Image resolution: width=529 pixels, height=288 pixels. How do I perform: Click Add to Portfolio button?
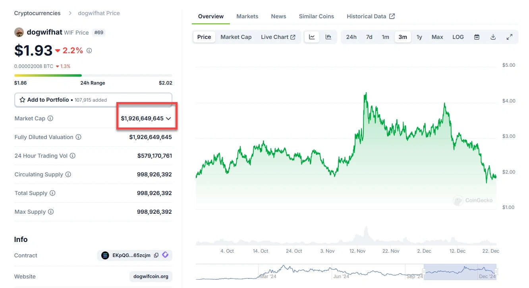pos(93,100)
